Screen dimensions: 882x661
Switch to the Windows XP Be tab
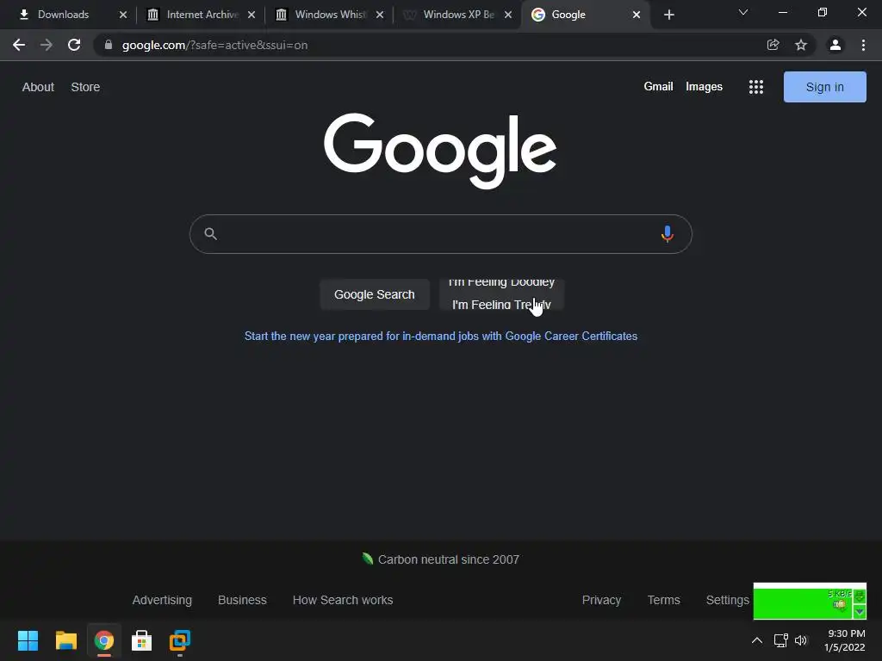[x=449, y=15]
